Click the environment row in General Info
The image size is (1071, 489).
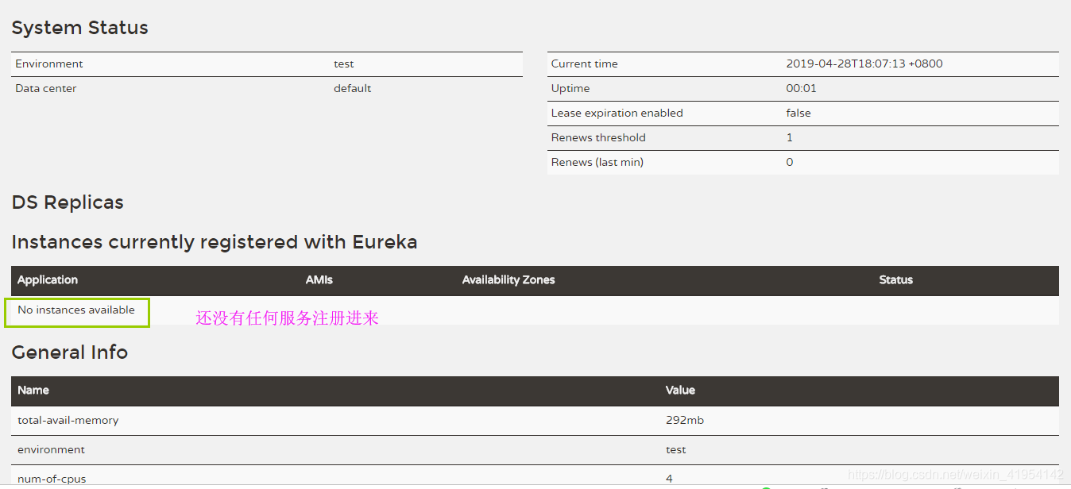[535, 450]
